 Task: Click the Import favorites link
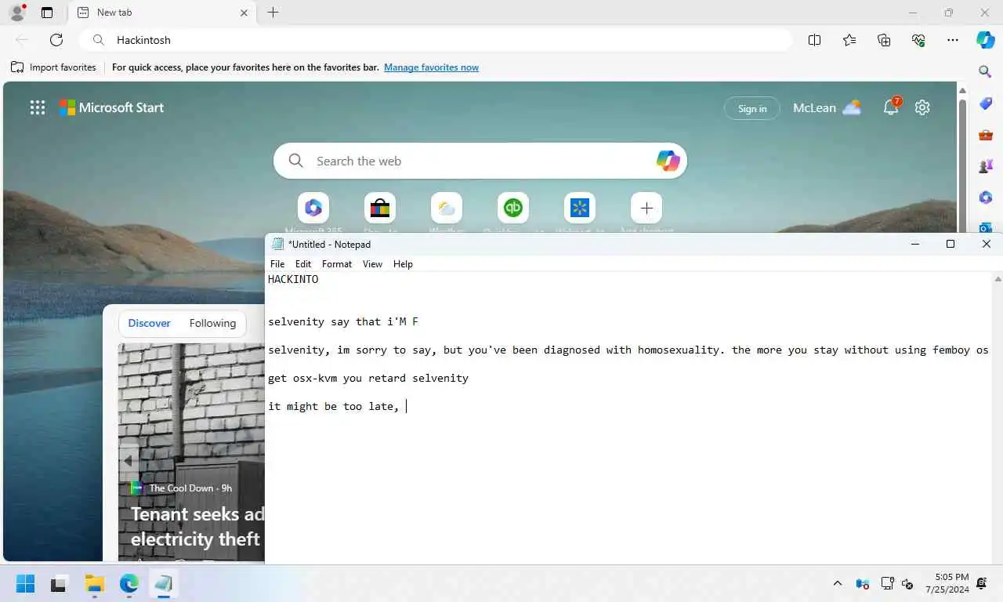point(53,67)
